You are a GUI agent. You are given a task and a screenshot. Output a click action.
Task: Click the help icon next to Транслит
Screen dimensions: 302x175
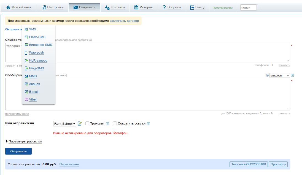click(x=107, y=124)
